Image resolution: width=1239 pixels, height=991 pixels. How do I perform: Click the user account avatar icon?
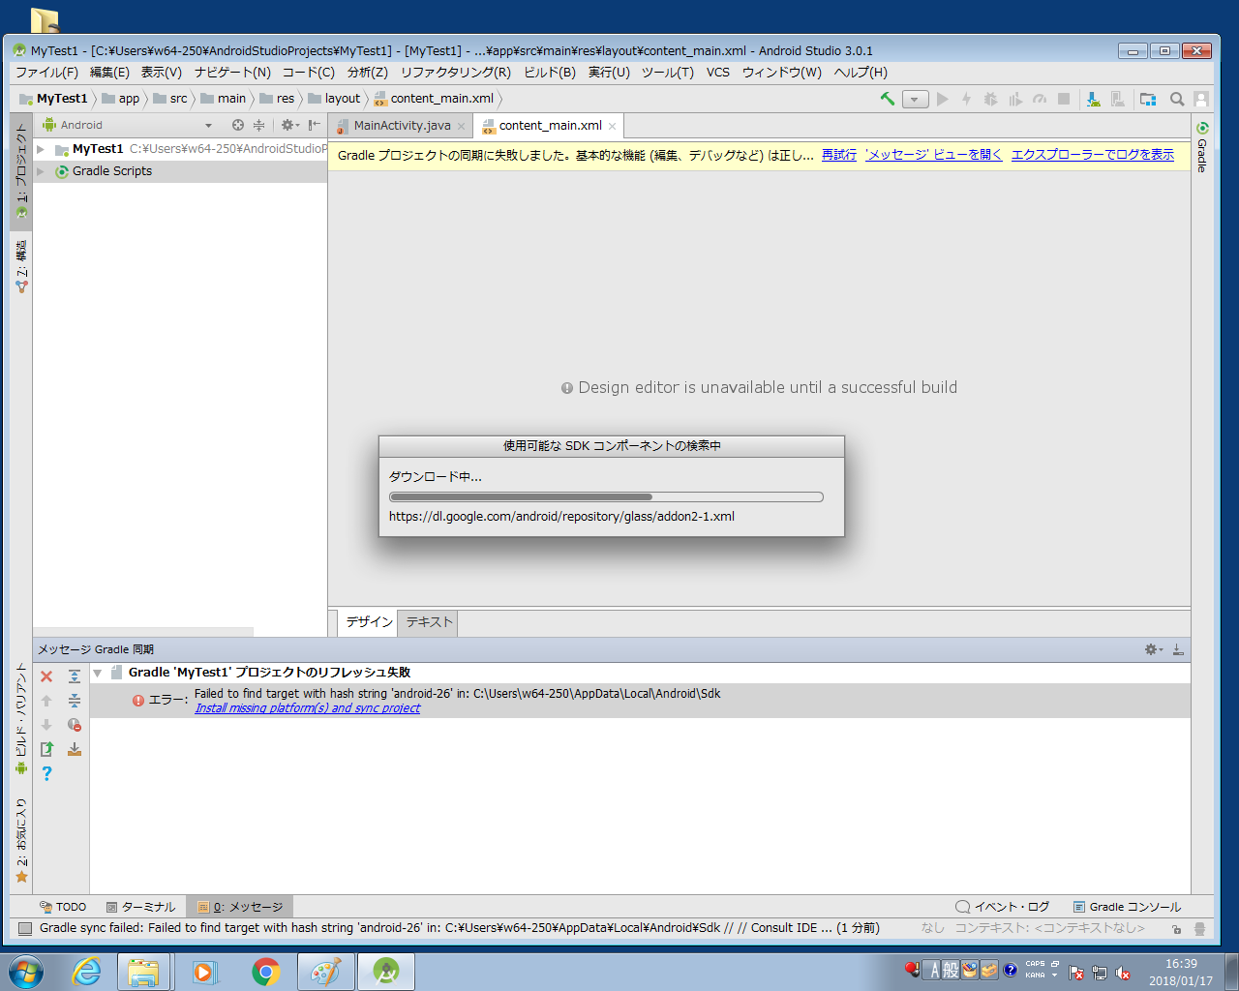click(x=1201, y=99)
